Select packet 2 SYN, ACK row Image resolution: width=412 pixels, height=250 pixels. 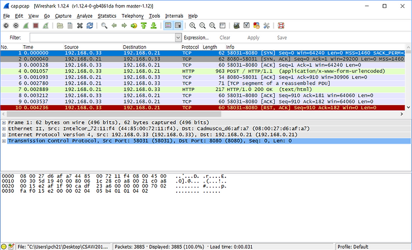(203, 59)
